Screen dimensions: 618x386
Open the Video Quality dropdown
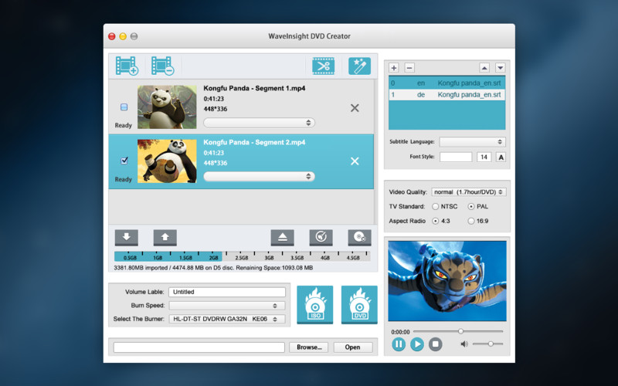[x=469, y=191]
